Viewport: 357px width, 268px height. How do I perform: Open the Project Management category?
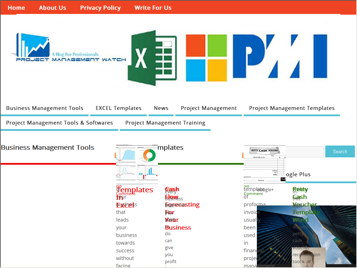click(x=208, y=108)
